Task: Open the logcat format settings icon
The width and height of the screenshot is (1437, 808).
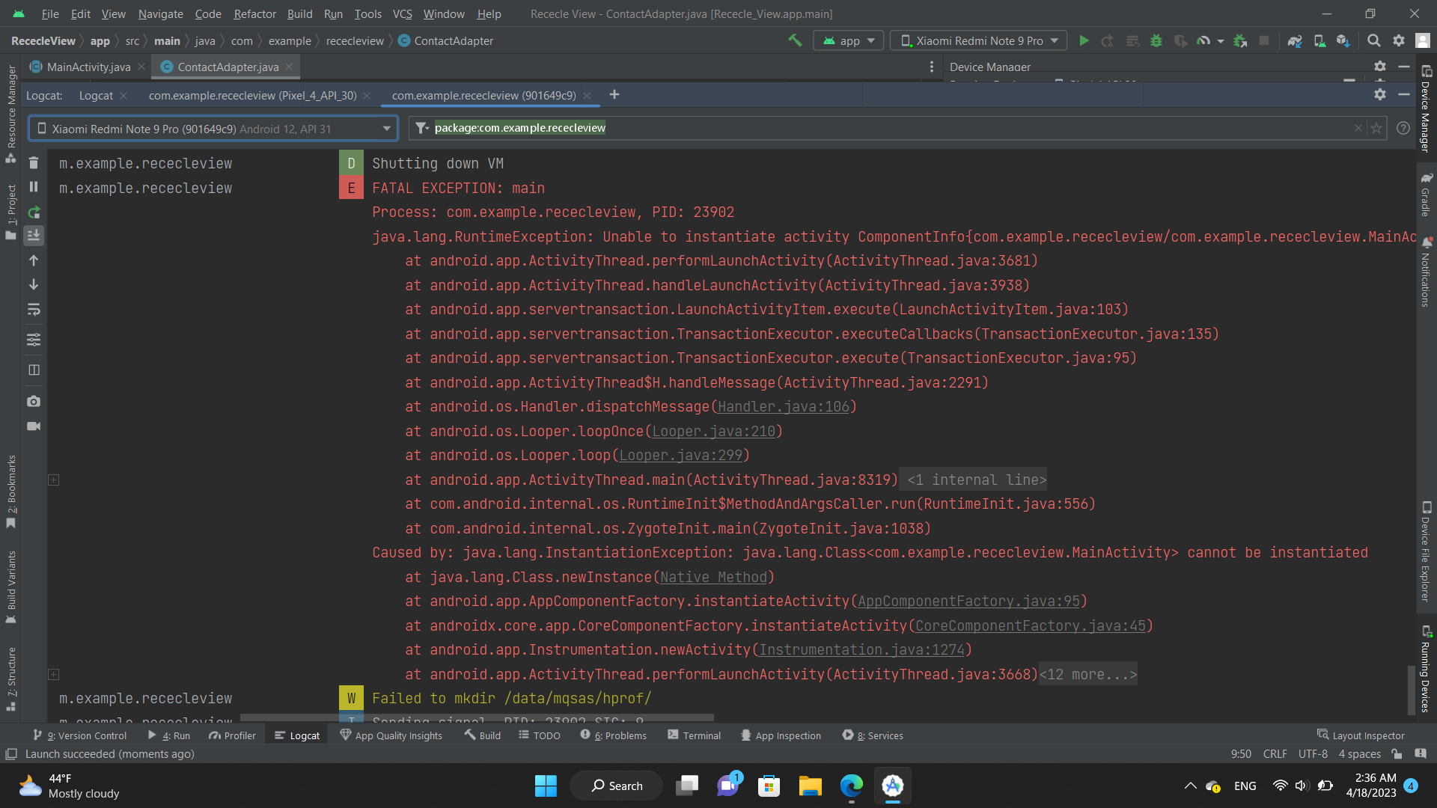Action: (x=34, y=340)
